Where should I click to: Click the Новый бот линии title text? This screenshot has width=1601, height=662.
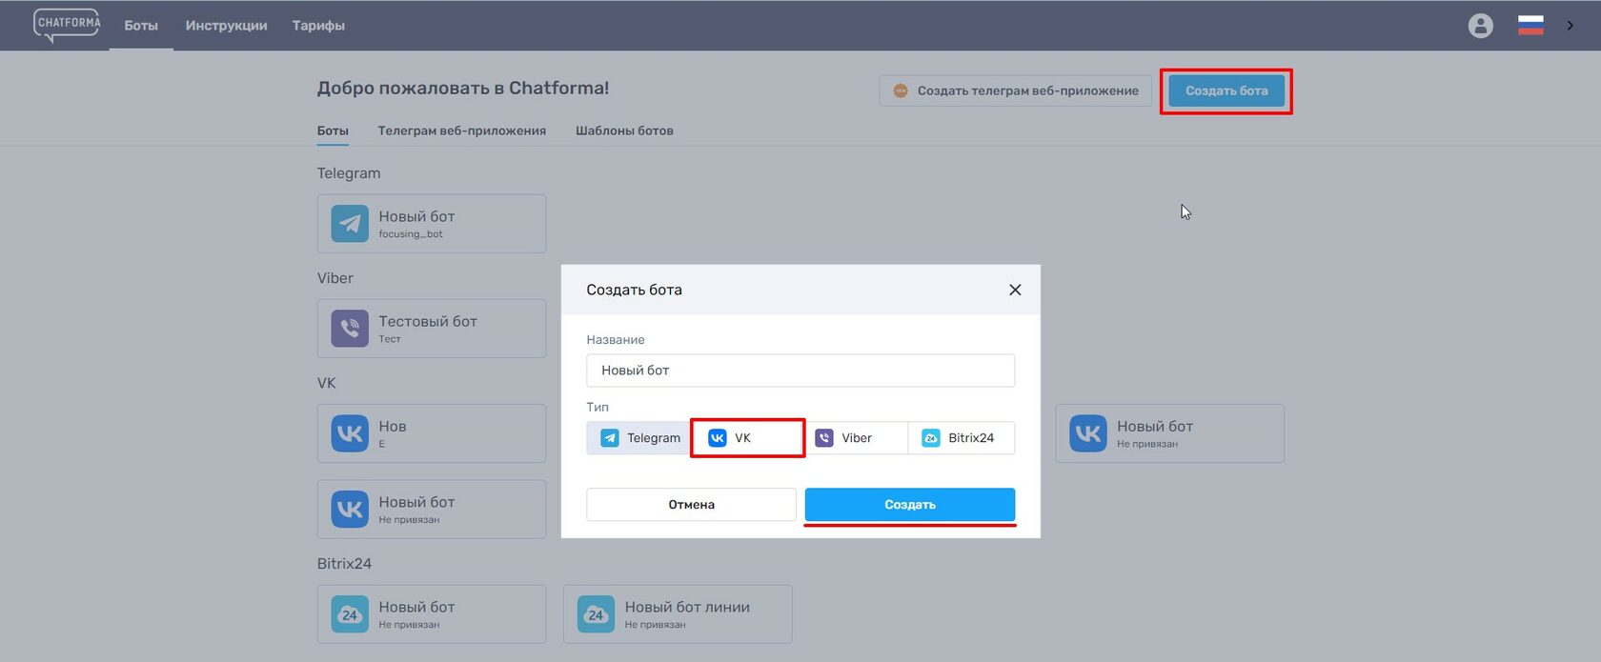687,607
